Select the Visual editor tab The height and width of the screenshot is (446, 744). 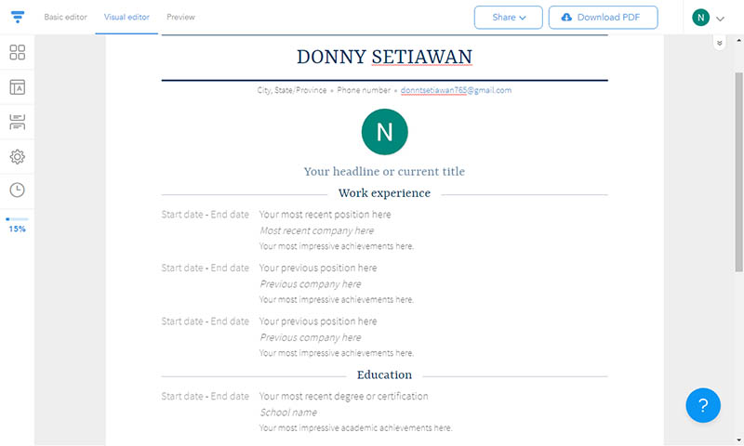[x=127, y=18]
